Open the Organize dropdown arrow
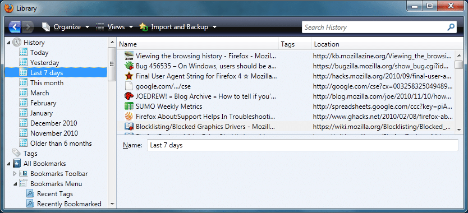The height and width of the screenshot is (213, 468). (x=87, y=27)
